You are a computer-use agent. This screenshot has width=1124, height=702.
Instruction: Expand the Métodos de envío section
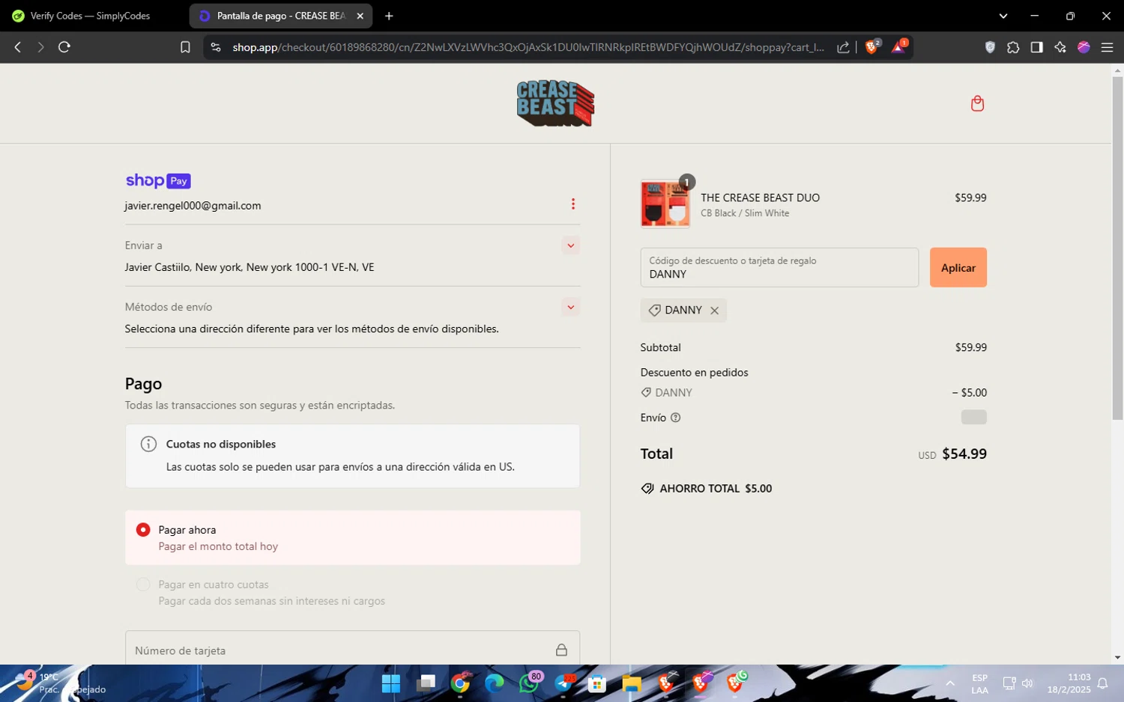pos(570,307)
